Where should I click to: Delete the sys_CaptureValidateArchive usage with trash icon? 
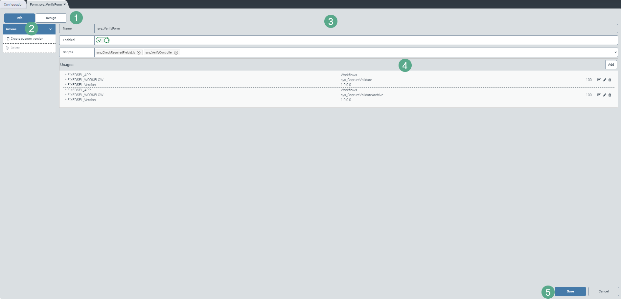pos(610,95)
